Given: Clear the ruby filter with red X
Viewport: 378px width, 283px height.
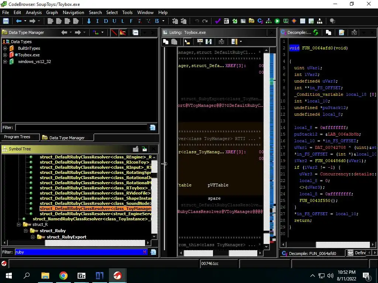Looking at the screenshot, I should pos(144,252).
